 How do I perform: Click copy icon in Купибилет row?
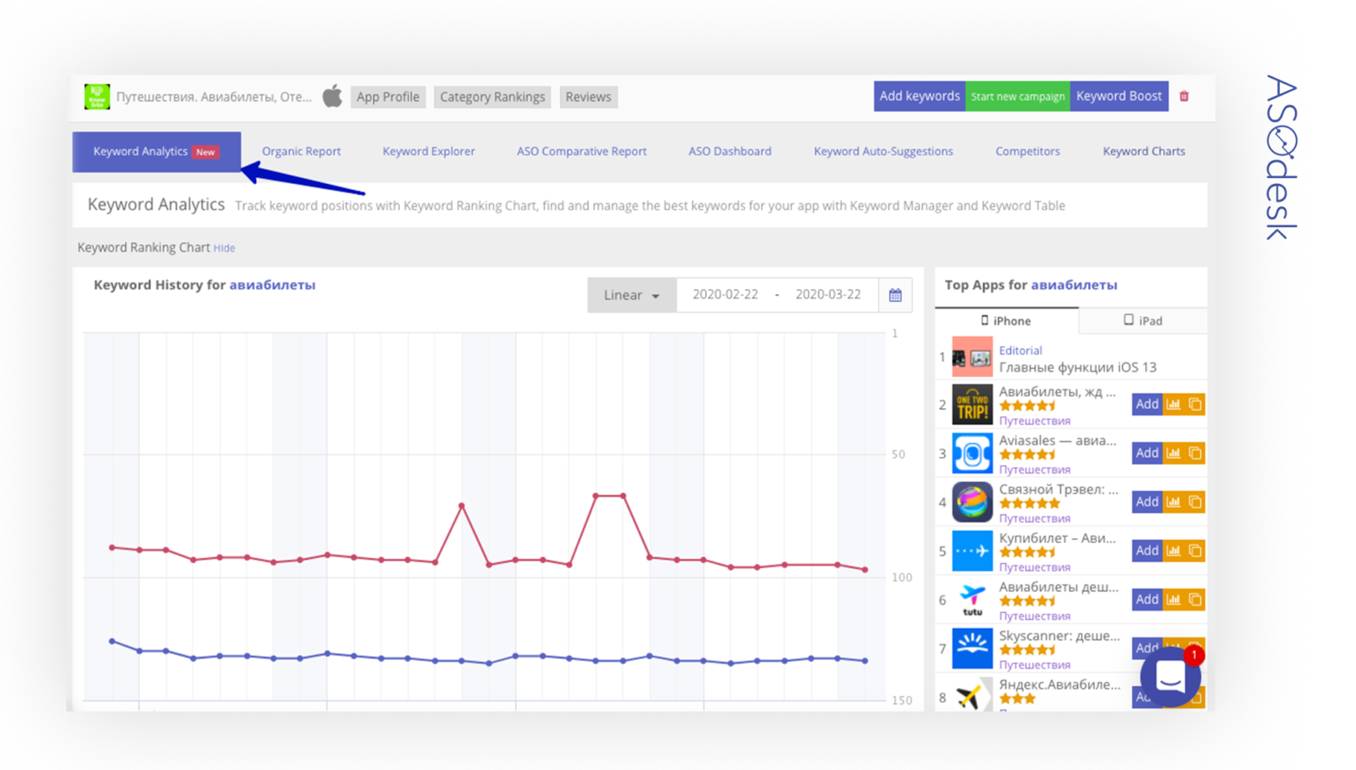[x=1195, y=550]
